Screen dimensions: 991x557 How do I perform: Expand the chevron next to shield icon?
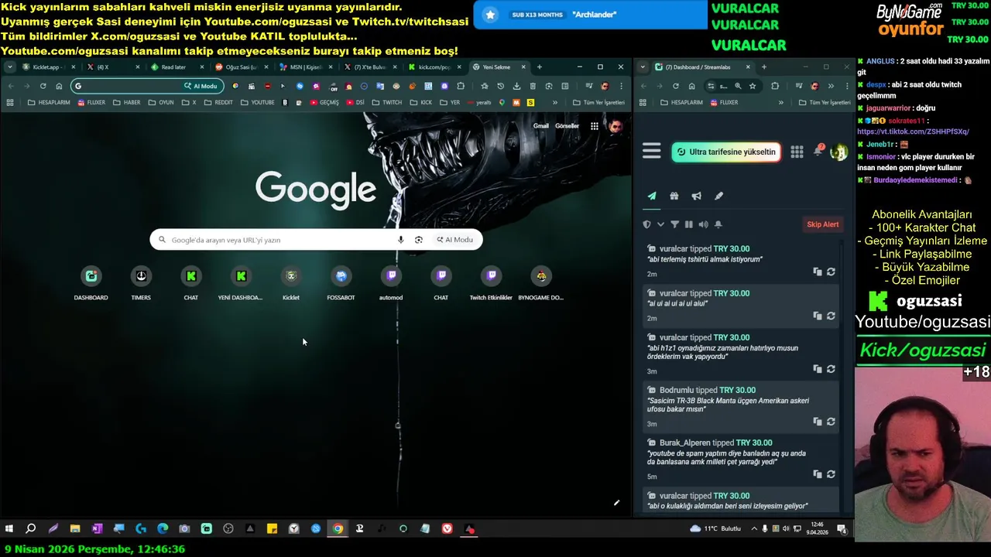pyautogui.click(x=660, y=224)
